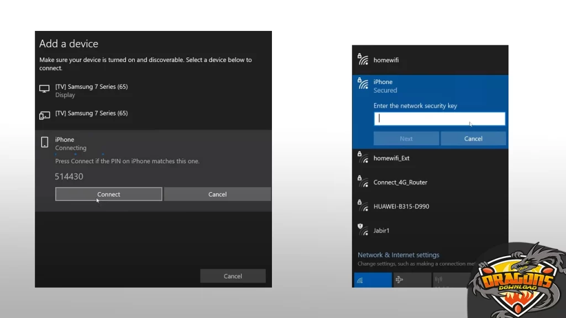The width and height of the screenshot is (566, 318).
Task: Select the second Samsung 7 Series cast icon
Action: click(45, 115)
